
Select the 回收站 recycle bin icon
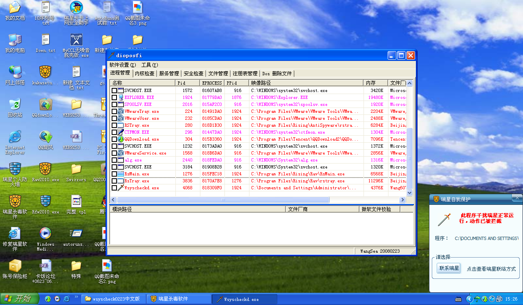[15, 108]
